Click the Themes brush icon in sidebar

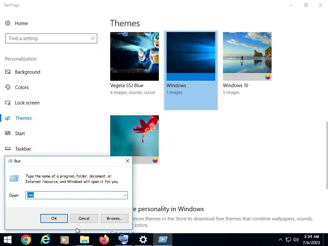tap(8, 118)
